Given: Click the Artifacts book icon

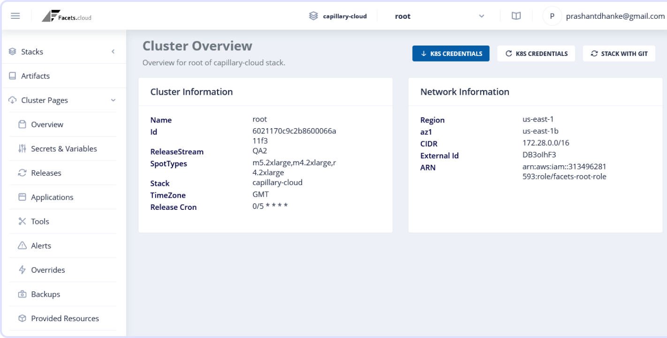Looking at the screenshot, I should click(13, 76).
